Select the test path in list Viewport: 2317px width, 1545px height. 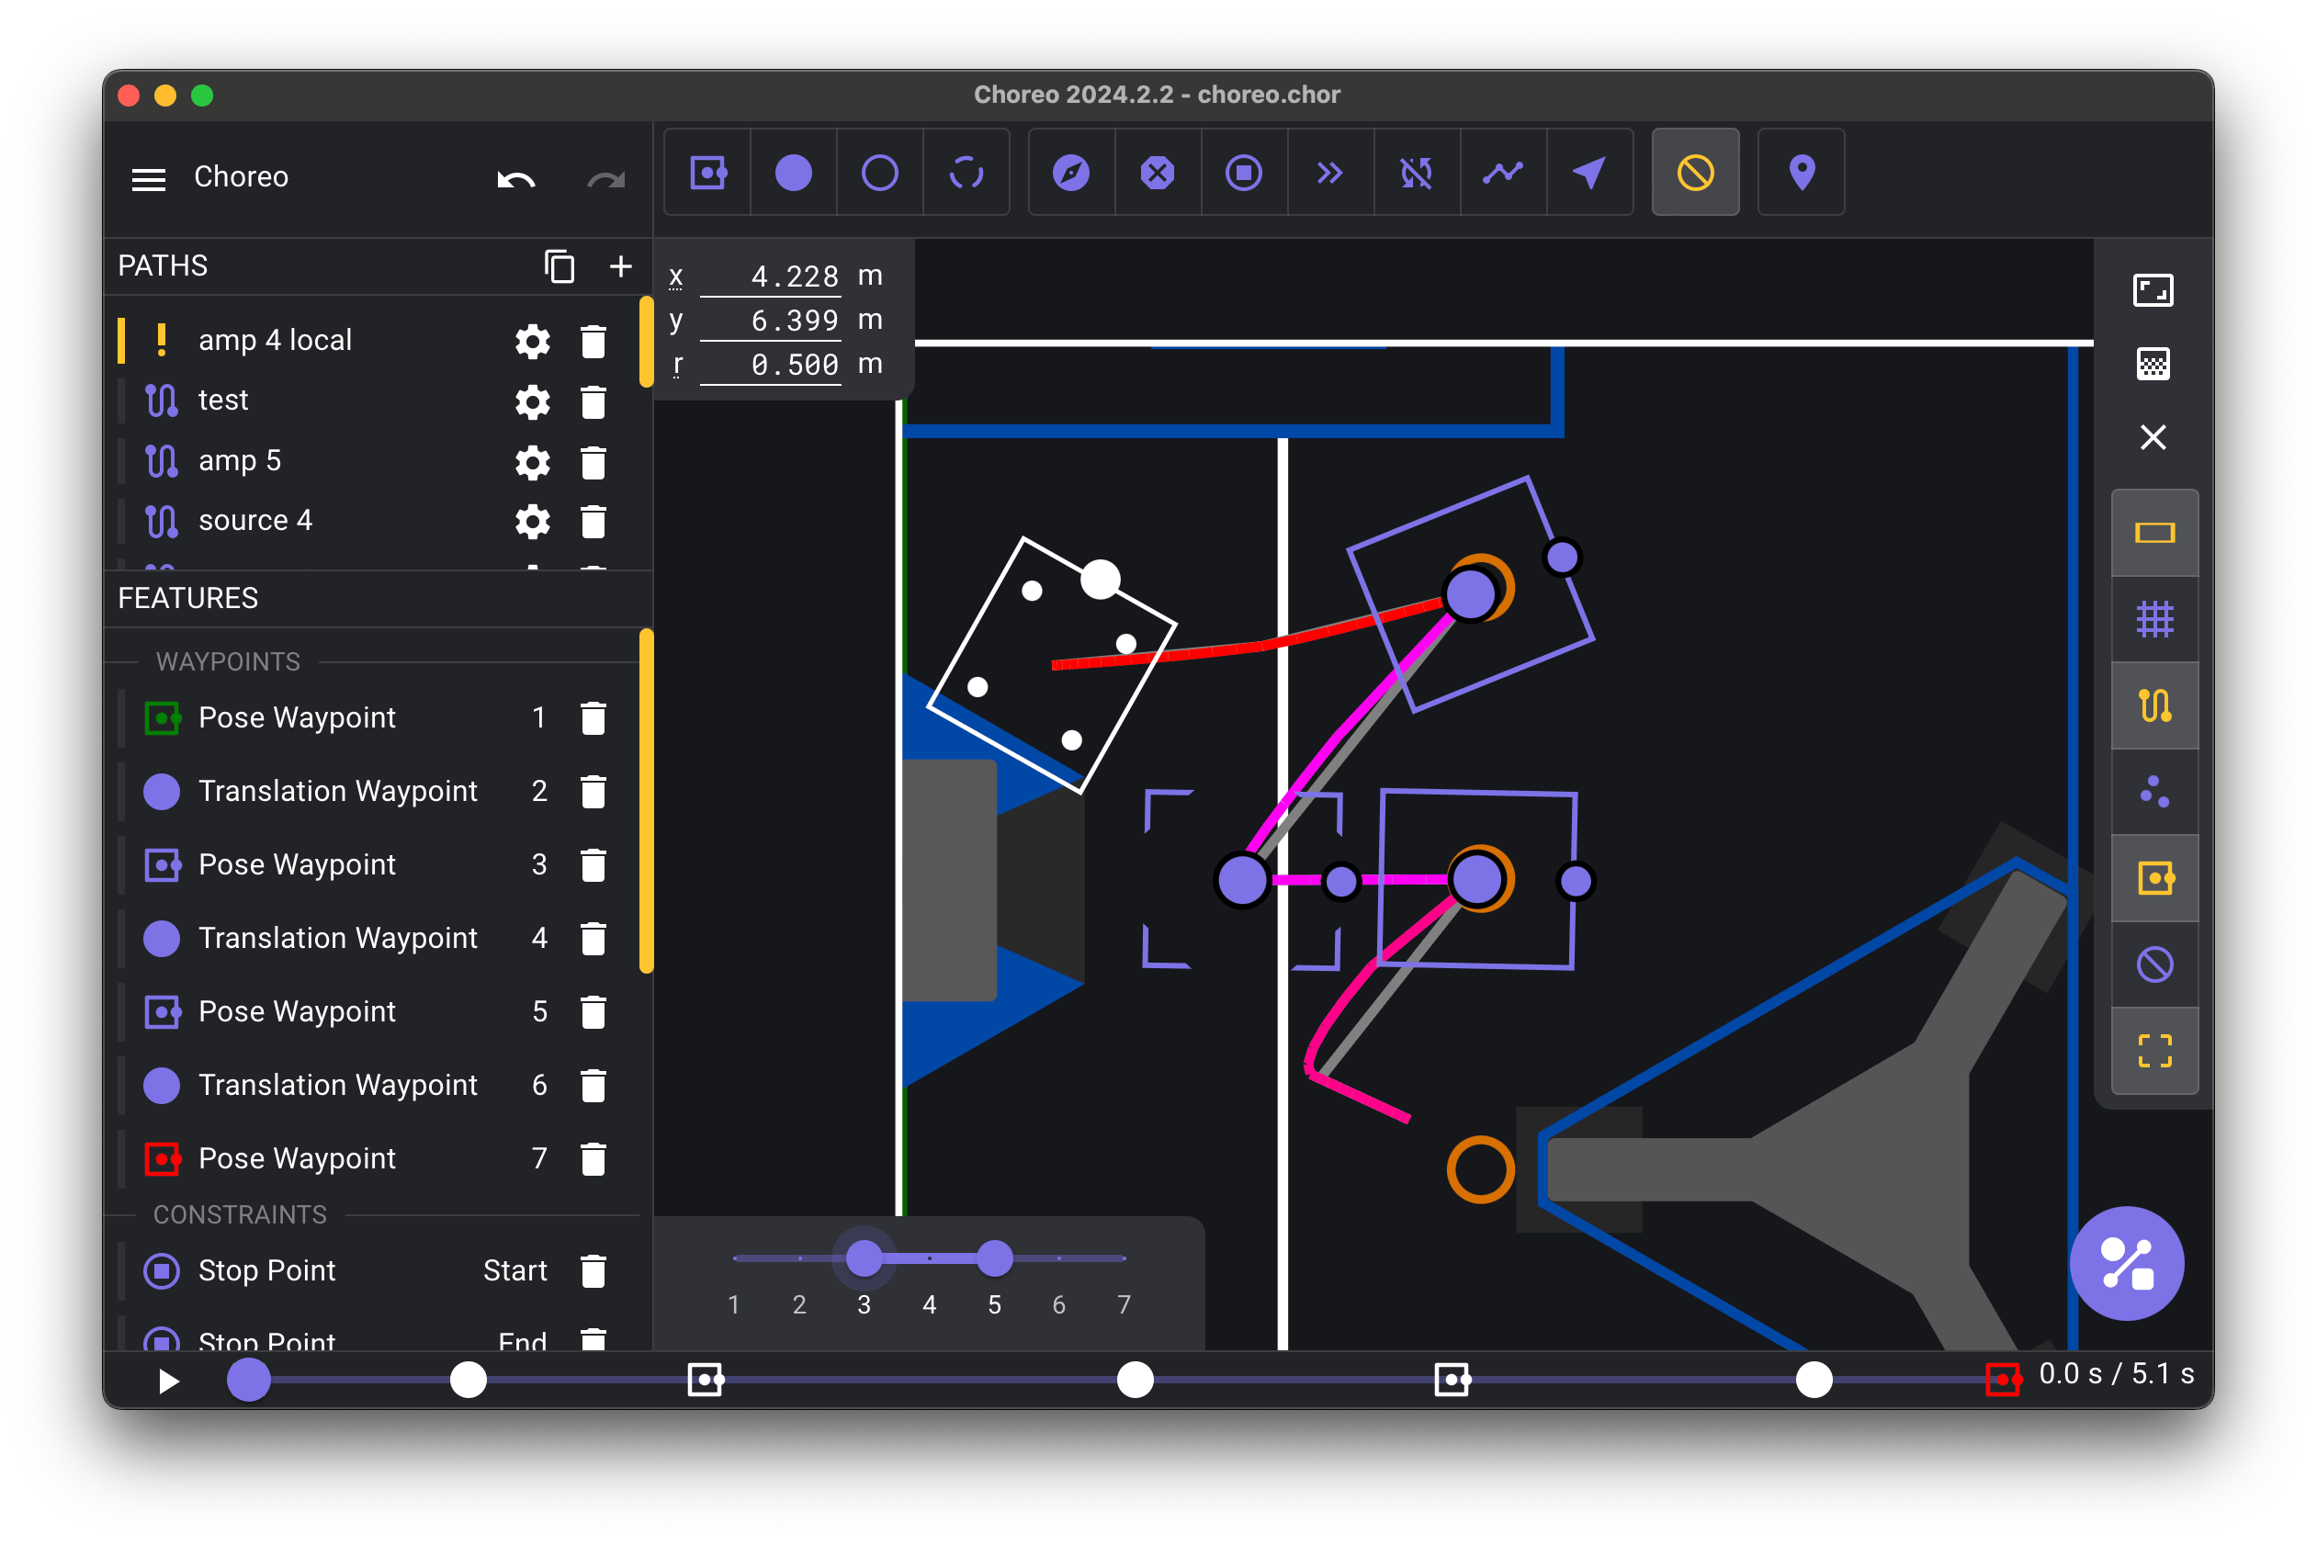(224, 400)
